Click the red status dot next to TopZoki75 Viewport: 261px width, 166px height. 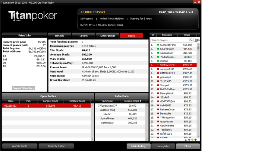pyautogui.click(x=158, y=81)
